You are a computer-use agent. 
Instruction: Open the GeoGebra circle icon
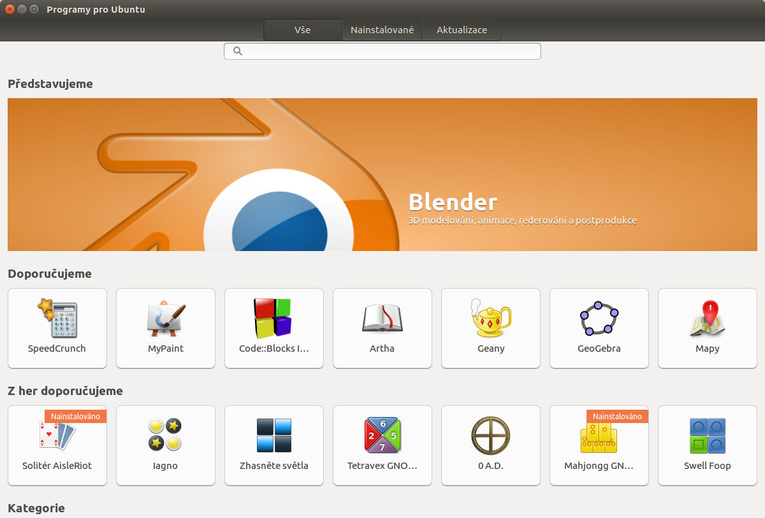(x=599, y=318)
